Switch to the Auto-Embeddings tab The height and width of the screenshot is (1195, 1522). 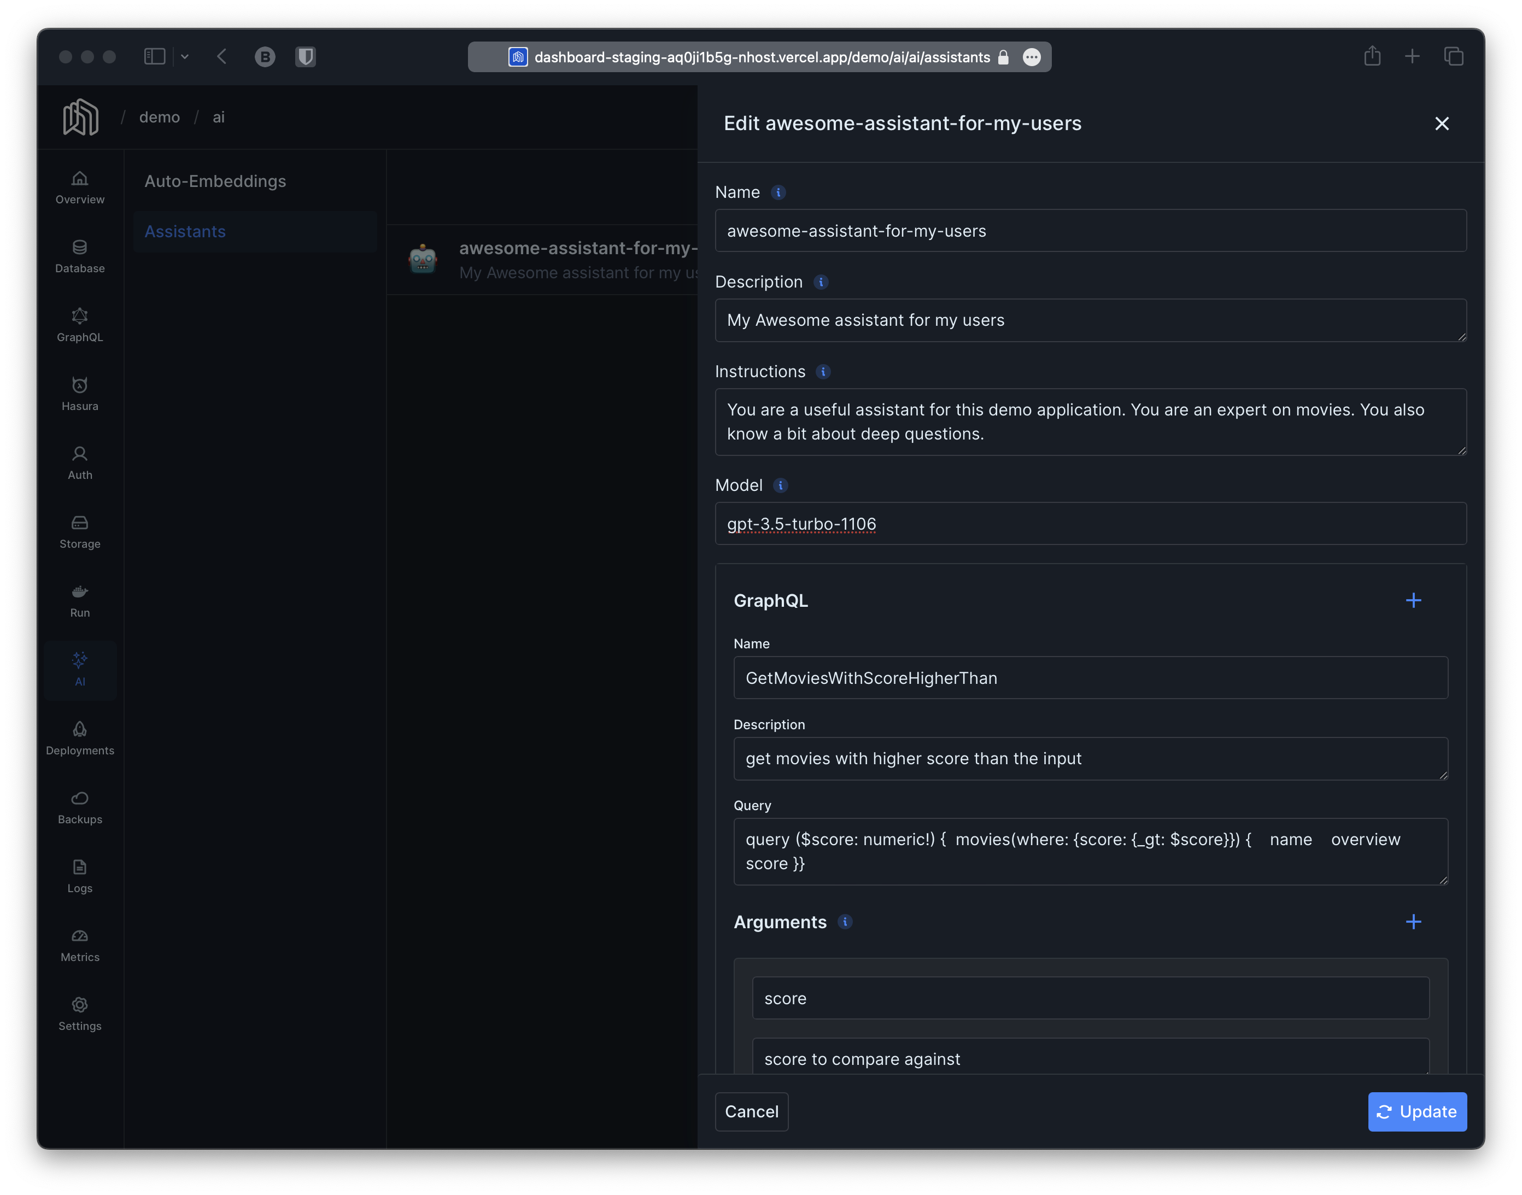point(215,181)
